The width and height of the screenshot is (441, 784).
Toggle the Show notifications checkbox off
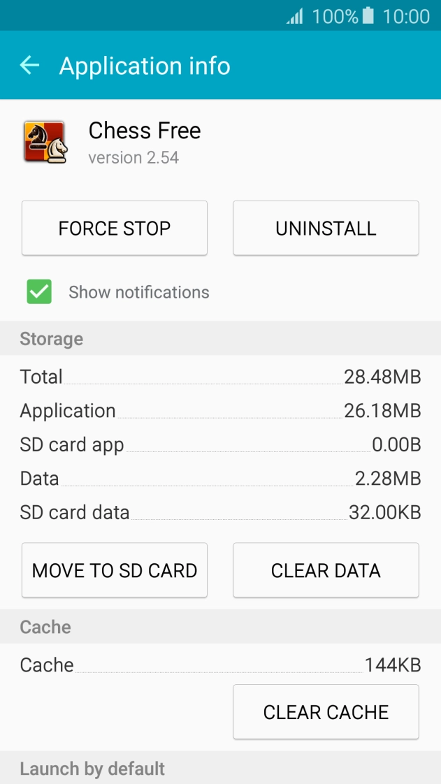[38, 291]
